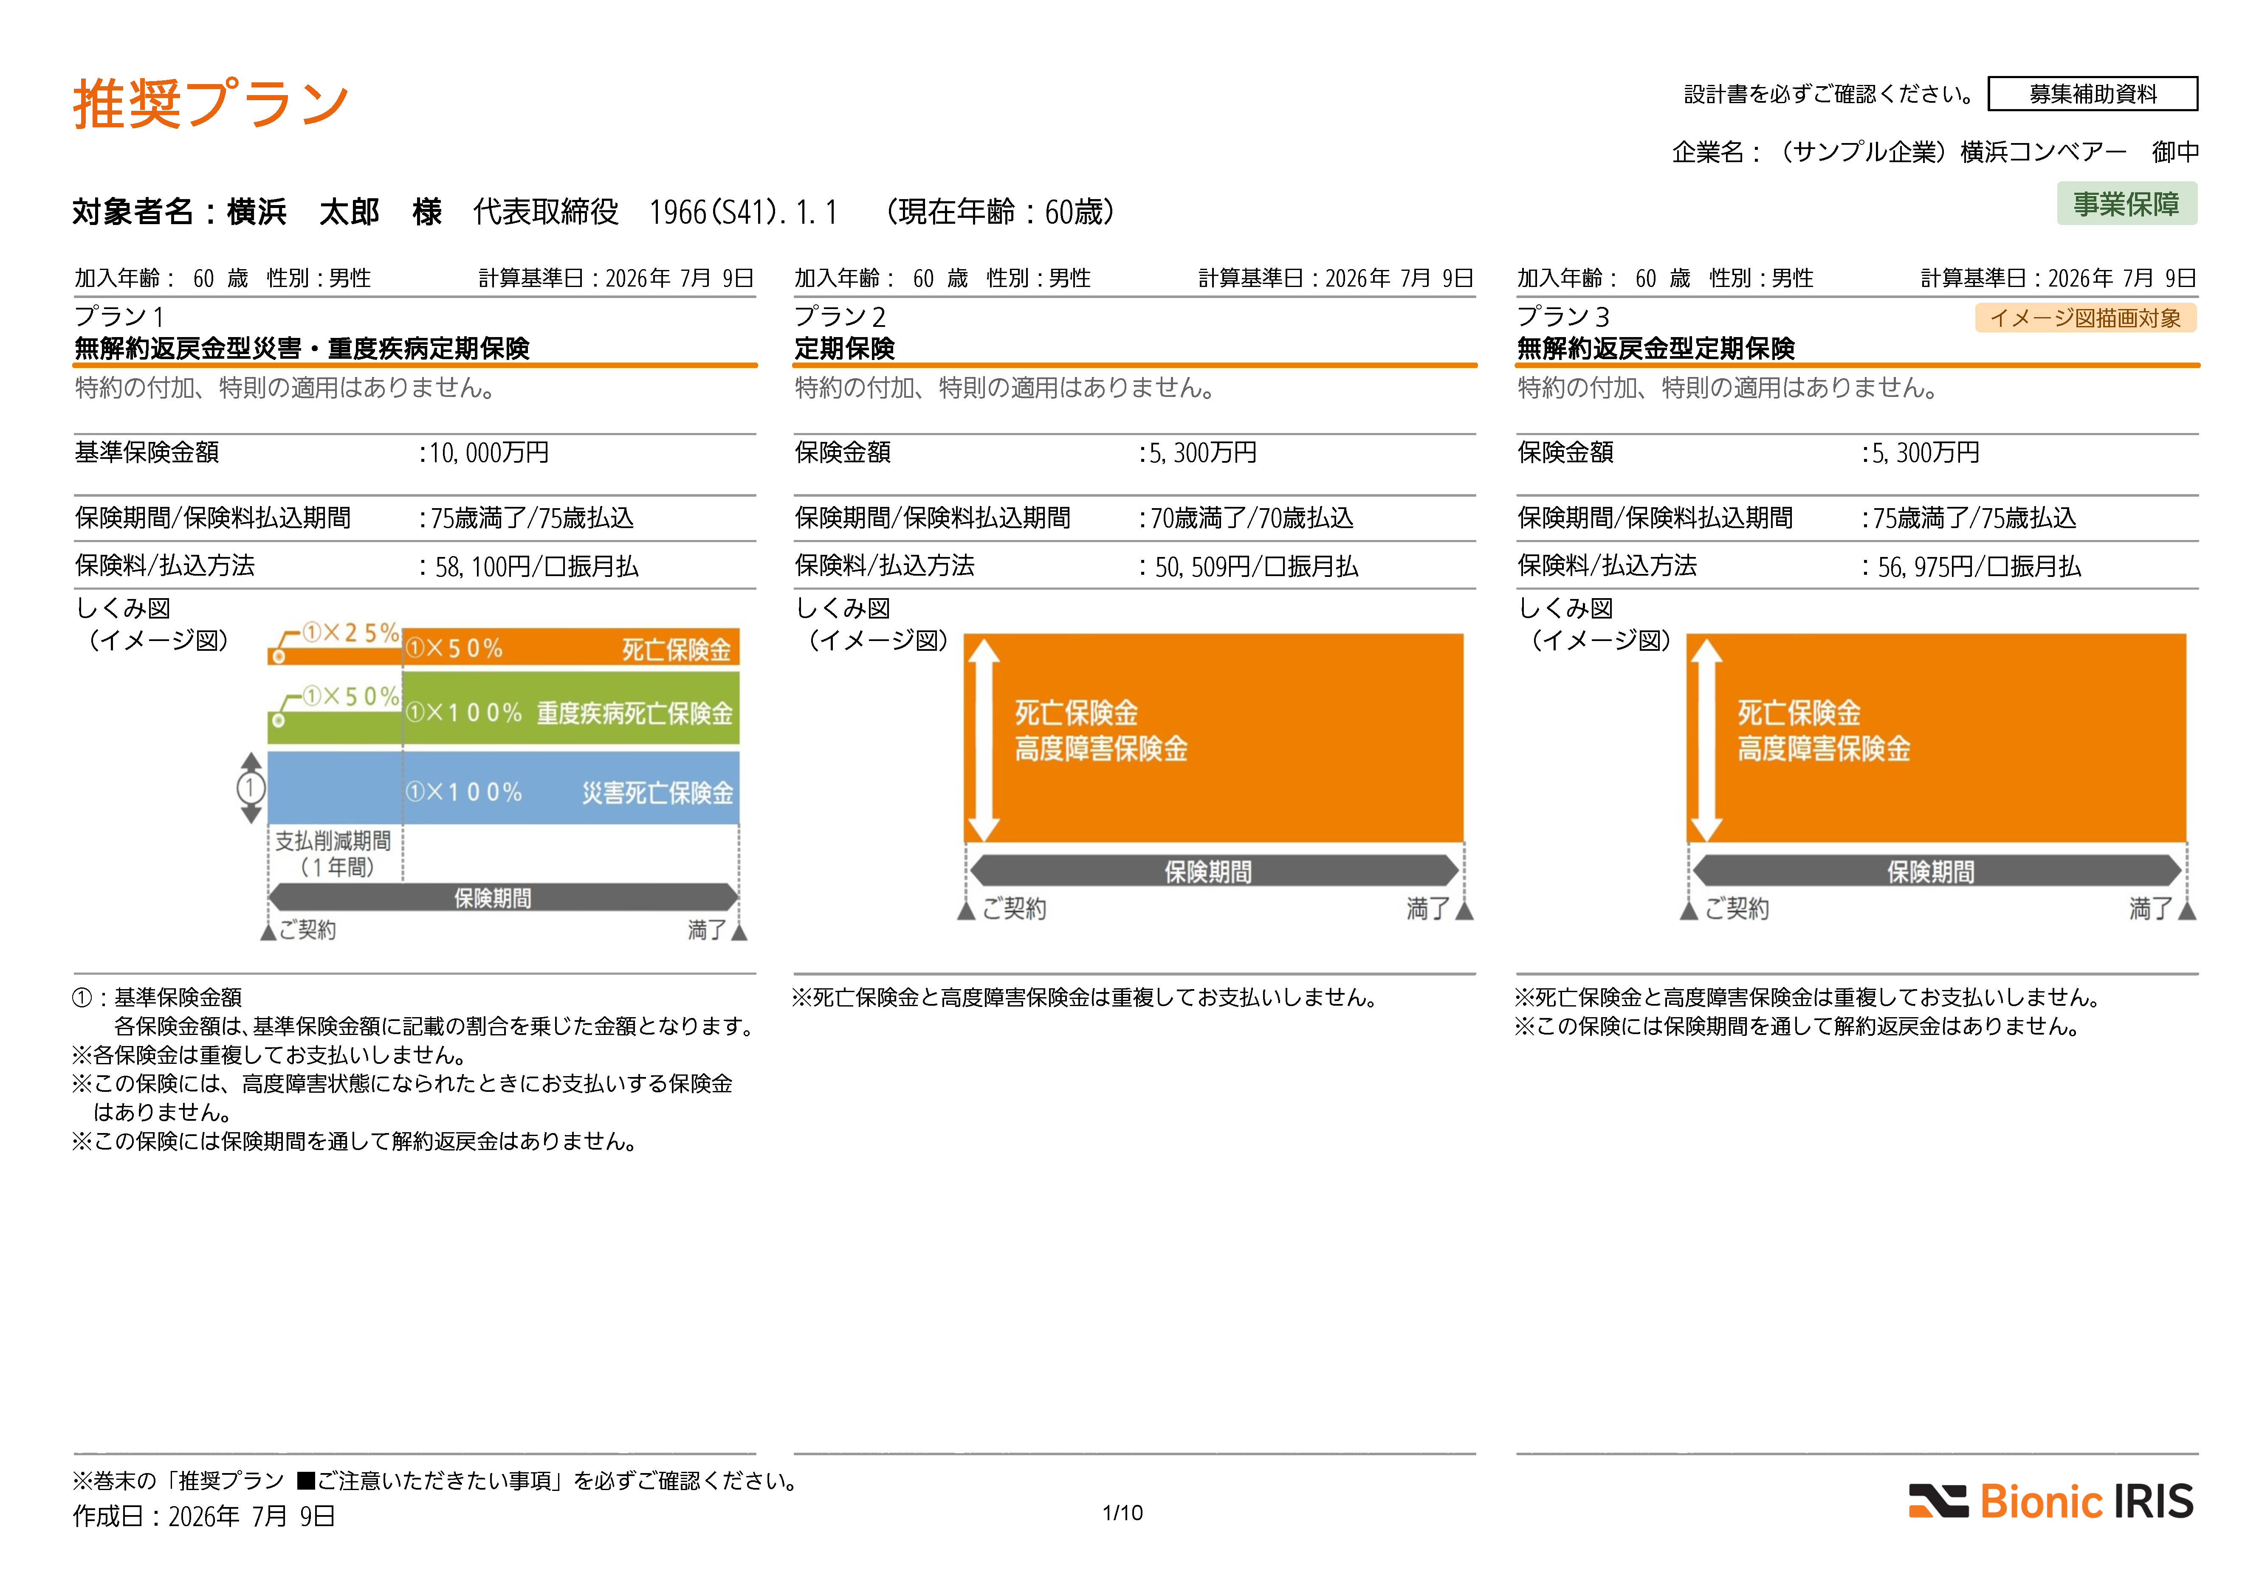
Task: Click the Bionic IRIS logo
Action: point(2050,1501)
